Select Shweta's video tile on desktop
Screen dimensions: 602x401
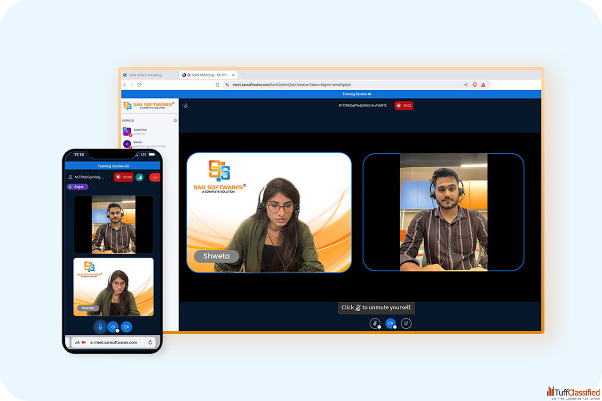pos(269,212)
